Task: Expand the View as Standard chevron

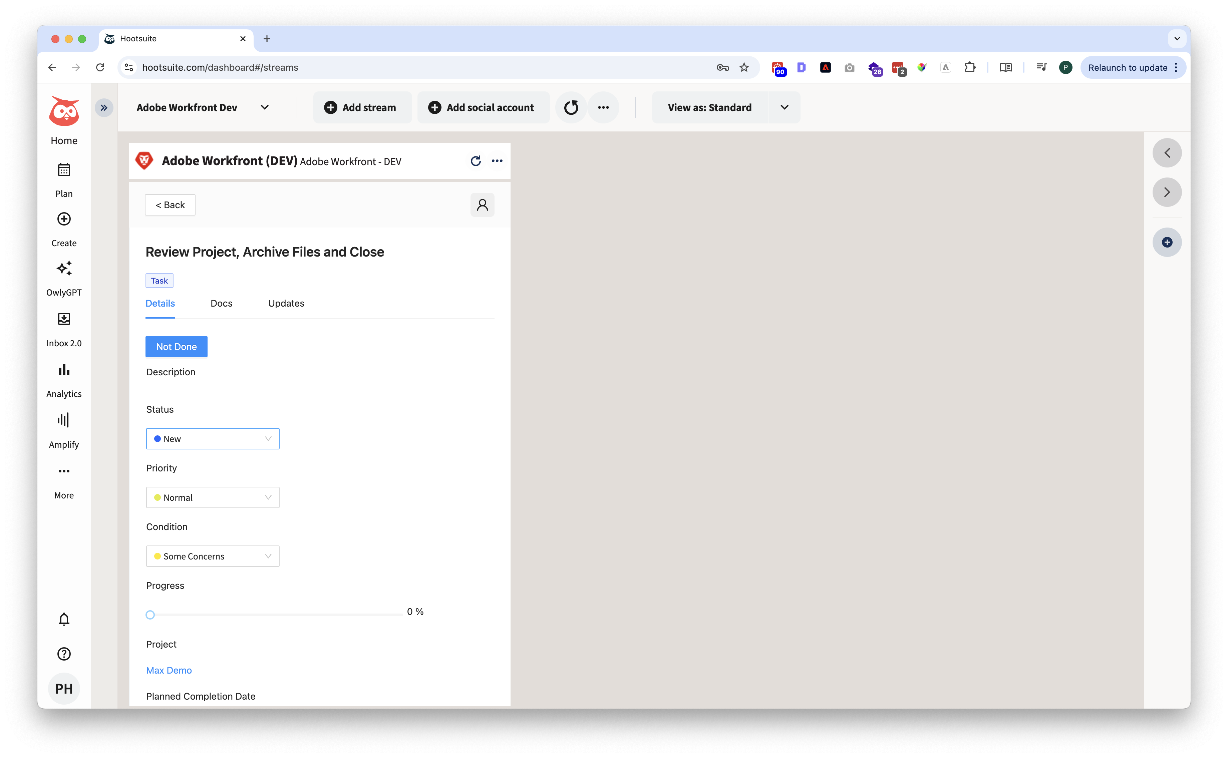Action: point(785,108)
